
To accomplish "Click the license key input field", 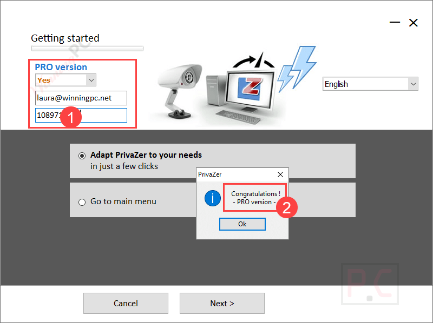I will tap(81, 115).
